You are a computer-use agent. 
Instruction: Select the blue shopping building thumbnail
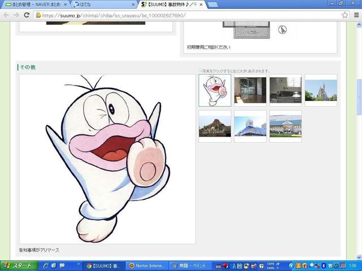pos(250,126)
